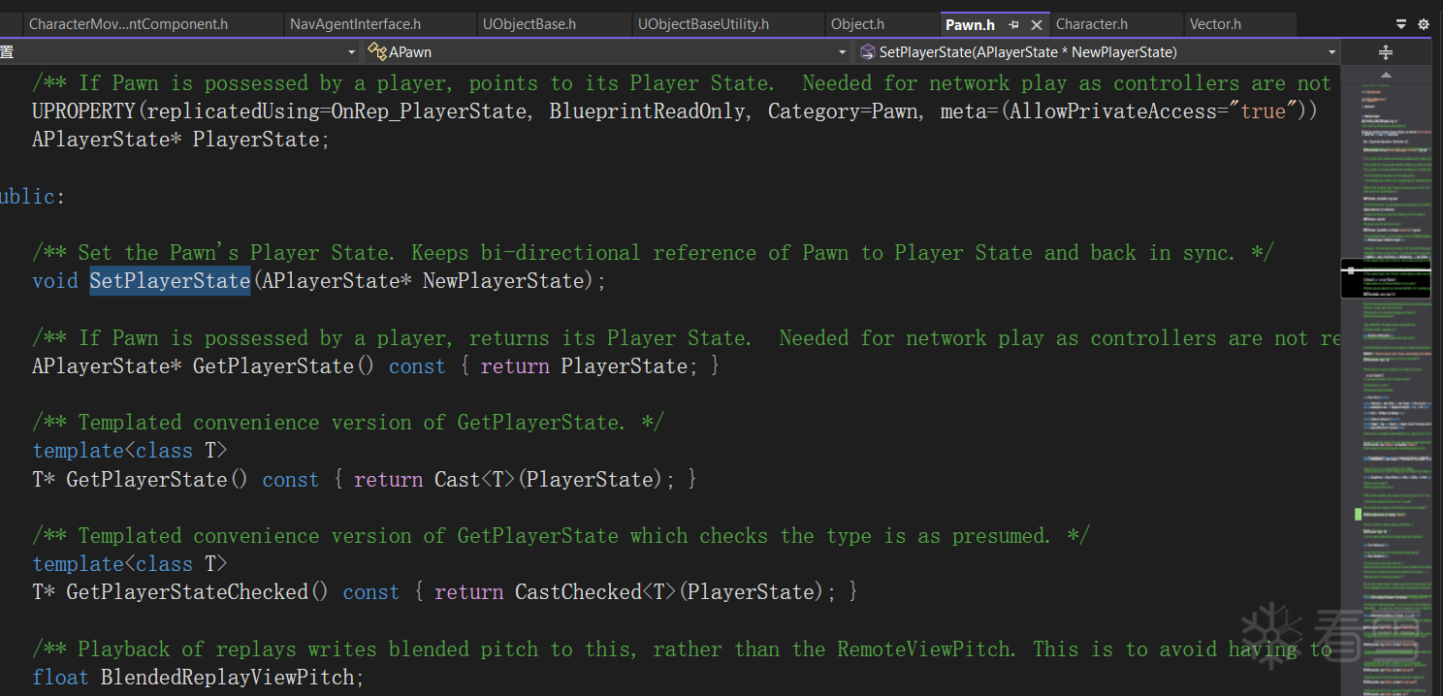Switch to the Vector.h tab
The width and height of the screenshot is (1443, 696).
point(1215,24)
